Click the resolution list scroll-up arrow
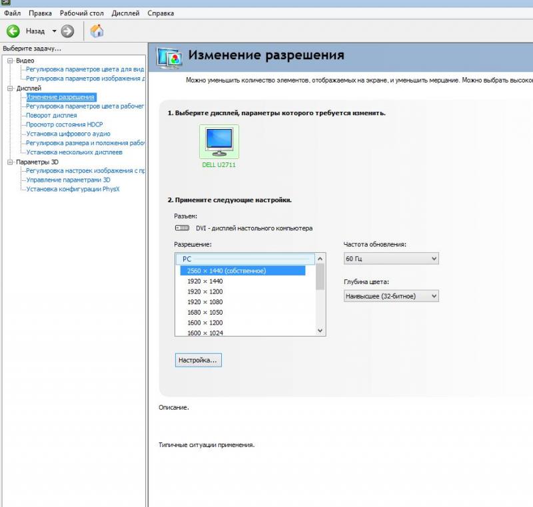Viewport: 533px width, 507px height. pyautogui.click(x=320, y=259)
